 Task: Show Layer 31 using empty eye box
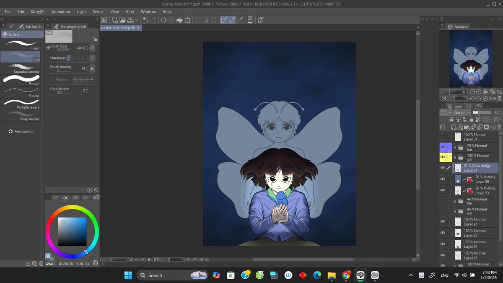[442, 137]
